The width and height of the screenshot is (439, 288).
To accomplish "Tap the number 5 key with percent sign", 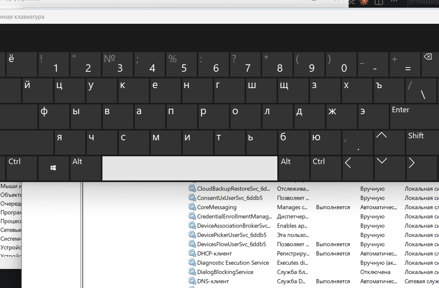I will [x=181, y=64].
